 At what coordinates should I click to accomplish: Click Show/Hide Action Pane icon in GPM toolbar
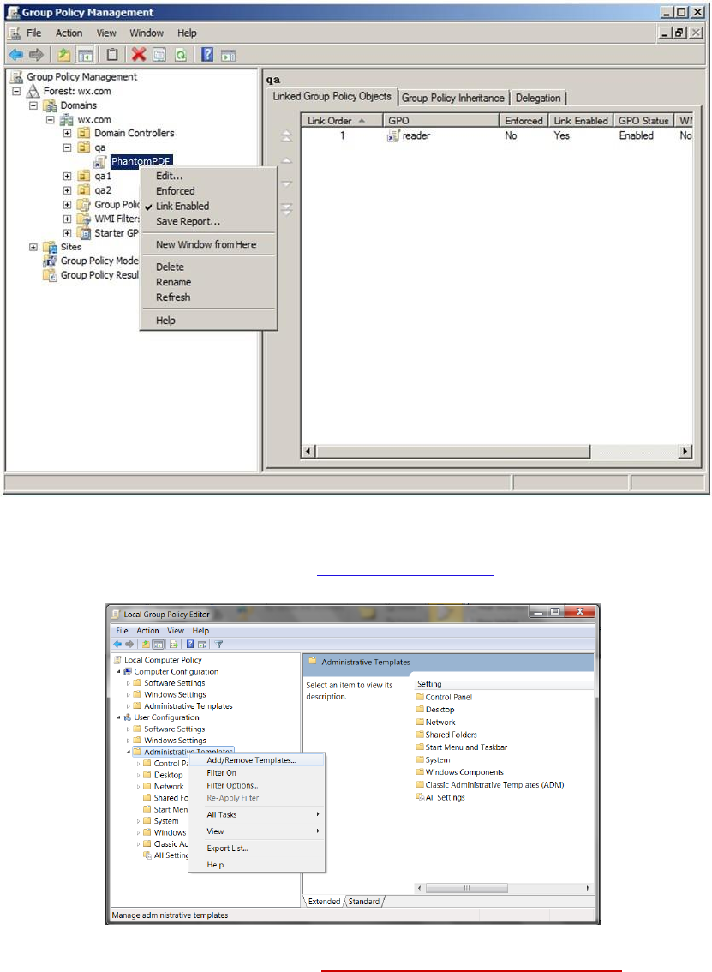click(x=228, y=55)
